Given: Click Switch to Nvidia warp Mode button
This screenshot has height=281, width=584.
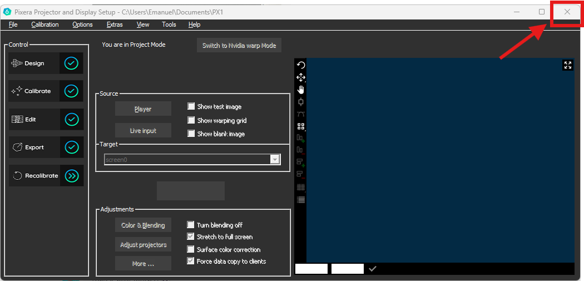Looking at the screenshot, I should pyautogui.click(x=239, y=45).
